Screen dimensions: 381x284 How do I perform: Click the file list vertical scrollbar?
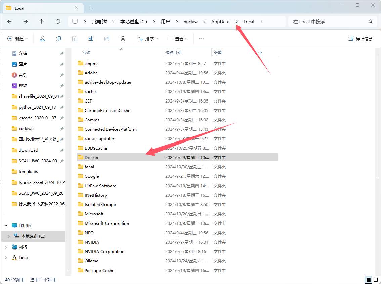pos(378,116)
